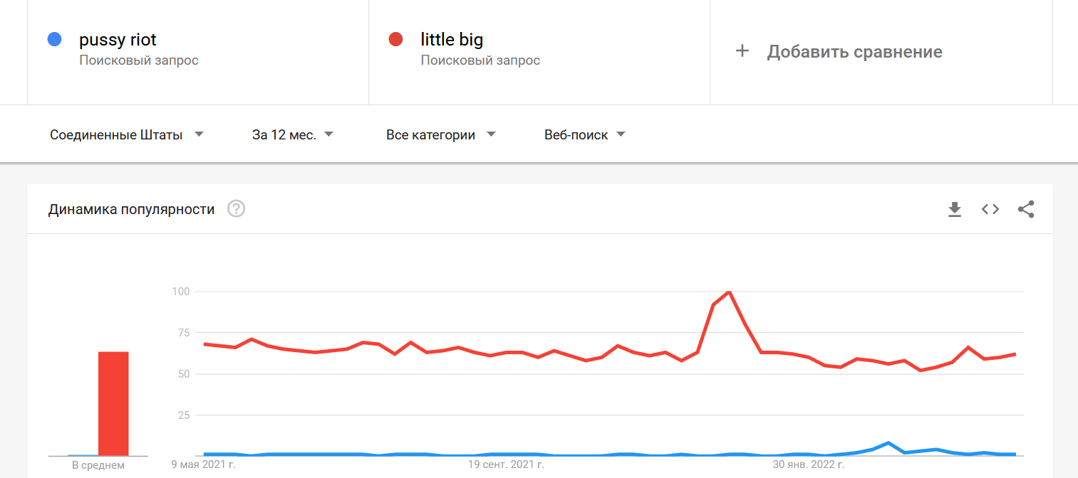
Task: Open the Все категории dropdown
Action: point(440,134)
